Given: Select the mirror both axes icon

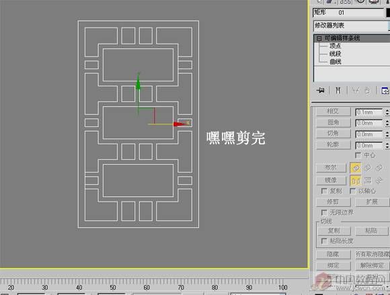Looking at the screenshot, I should click(x=379, y=181).
